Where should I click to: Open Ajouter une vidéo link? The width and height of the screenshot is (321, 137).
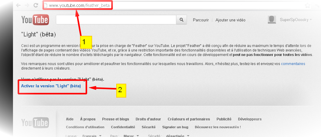click(230, 20)
